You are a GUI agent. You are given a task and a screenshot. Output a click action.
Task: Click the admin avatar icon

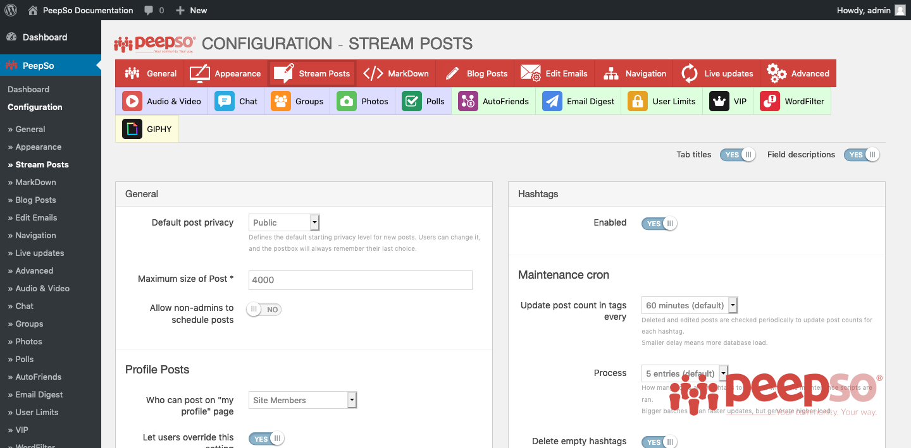900,10
